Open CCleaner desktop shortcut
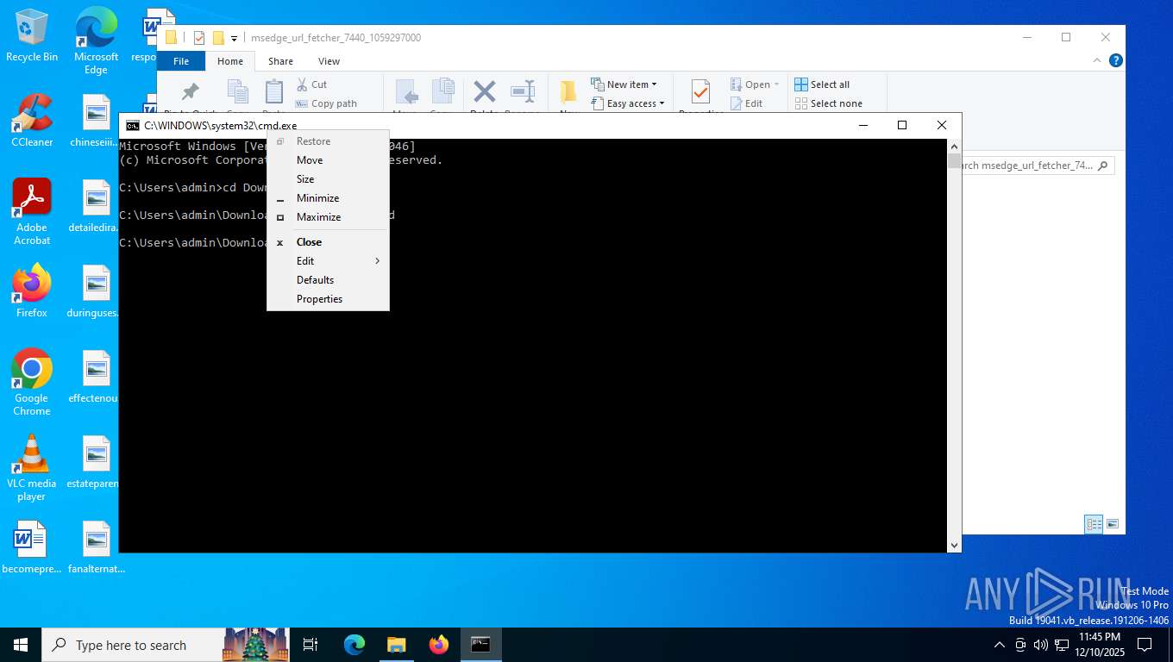This screenshot has width=1173, height=662. (32, 120)
